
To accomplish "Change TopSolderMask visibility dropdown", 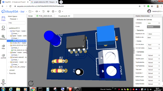I will [153, 63].
